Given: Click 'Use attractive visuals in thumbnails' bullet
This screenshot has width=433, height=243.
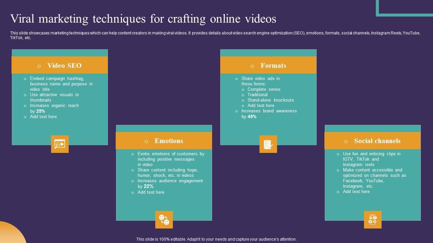Looking at the screenshot, I should [54, 97].
